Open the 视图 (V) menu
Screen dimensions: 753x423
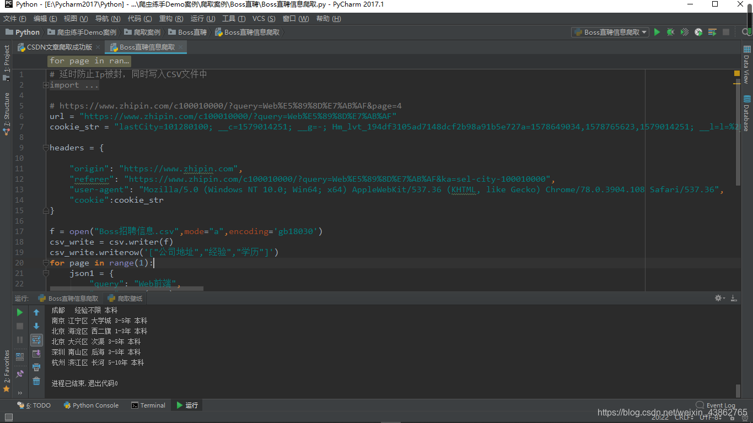[76, 19]
